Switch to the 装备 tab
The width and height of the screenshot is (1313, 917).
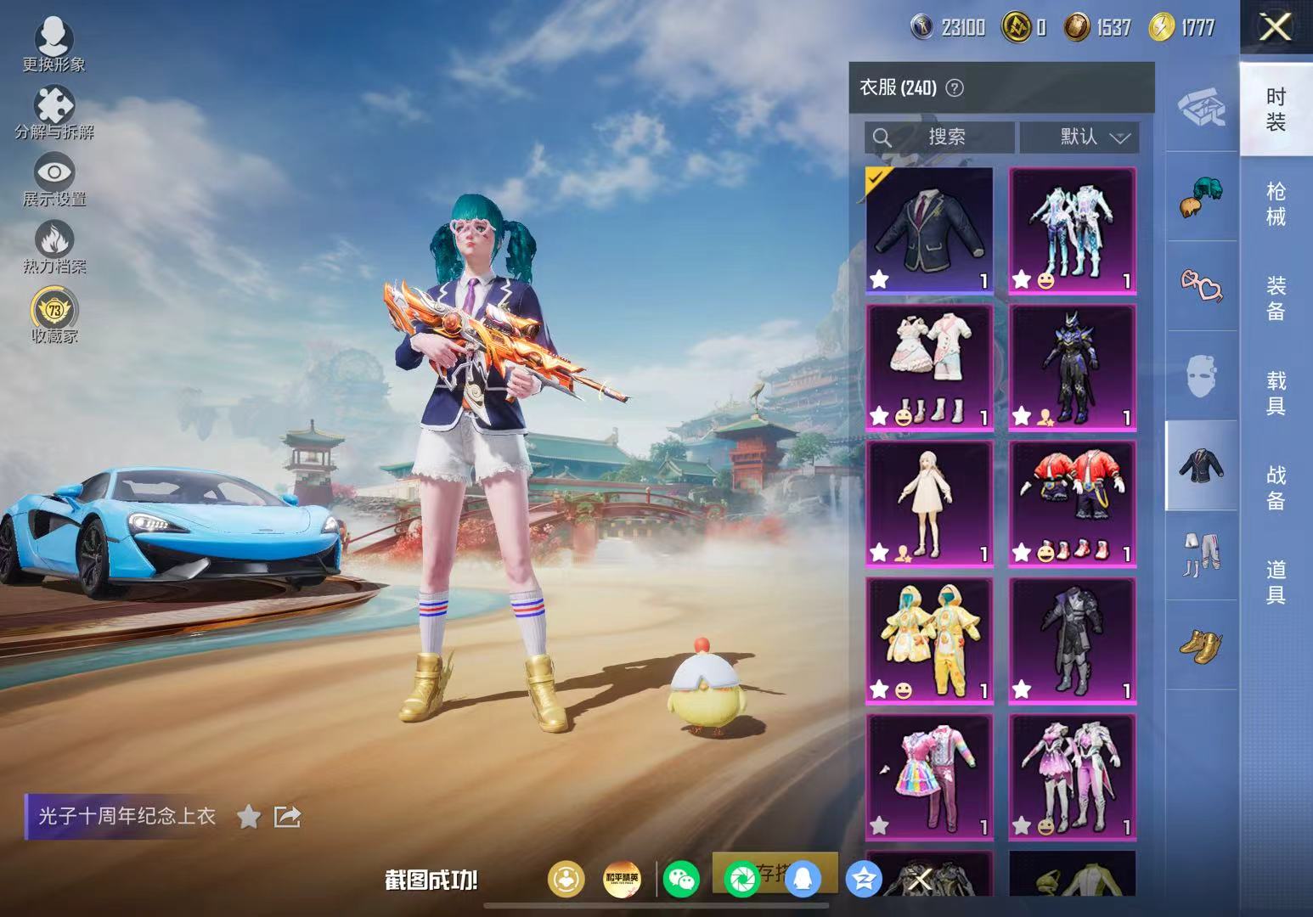(1276, 298)
